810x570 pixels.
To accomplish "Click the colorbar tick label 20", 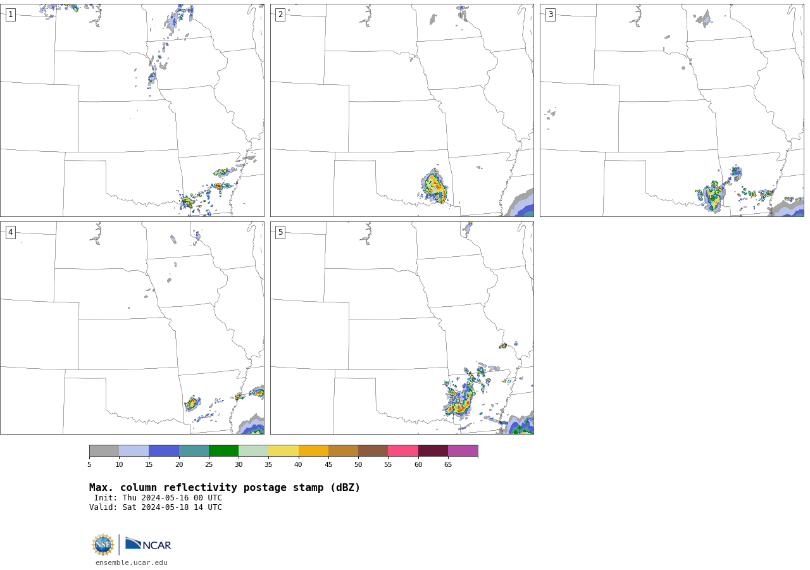I will coord(179,465).
